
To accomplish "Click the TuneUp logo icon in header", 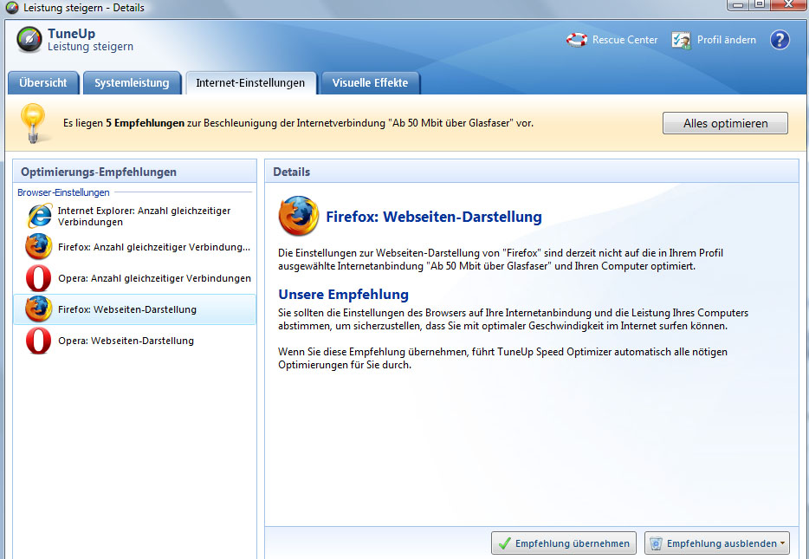I will pyautogui.click(x=29, y=41).
